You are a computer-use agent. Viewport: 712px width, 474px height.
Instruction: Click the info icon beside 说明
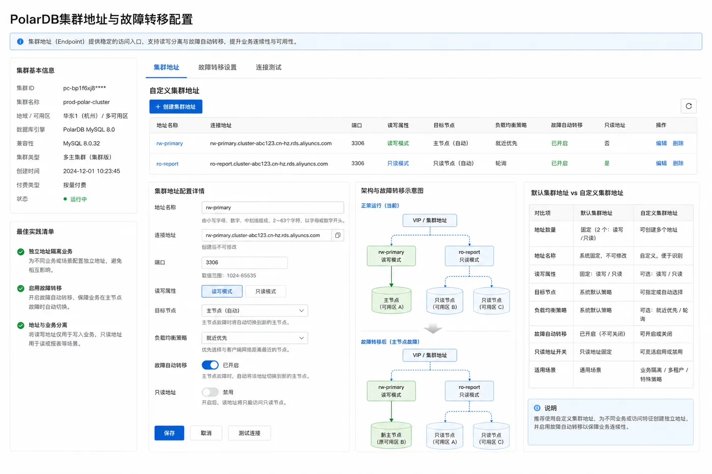(x=537, y=408)
